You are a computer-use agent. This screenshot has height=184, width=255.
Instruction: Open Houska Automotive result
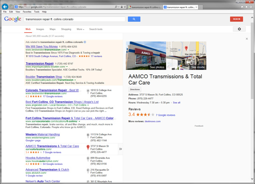point(38,158)
